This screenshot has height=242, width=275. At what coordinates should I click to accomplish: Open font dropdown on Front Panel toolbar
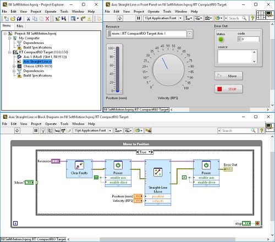pos(180,18)
